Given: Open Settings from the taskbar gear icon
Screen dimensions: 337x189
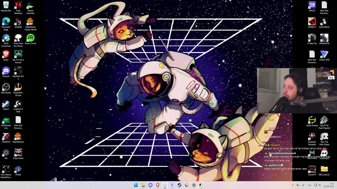Looking at the screenshot, I should 194,185.
